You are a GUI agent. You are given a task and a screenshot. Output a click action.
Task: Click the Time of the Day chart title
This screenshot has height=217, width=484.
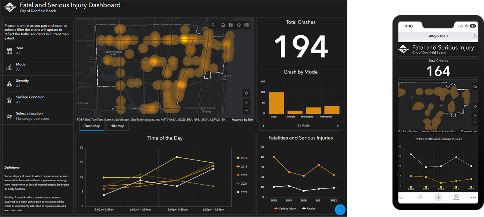click(x=165, y=138)
